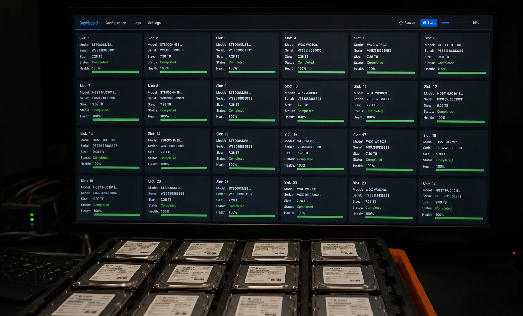This screenshot has width=523, height=316.
Task: Click the 9.09 TB size in Slot 6
Action: pos(443,57)
